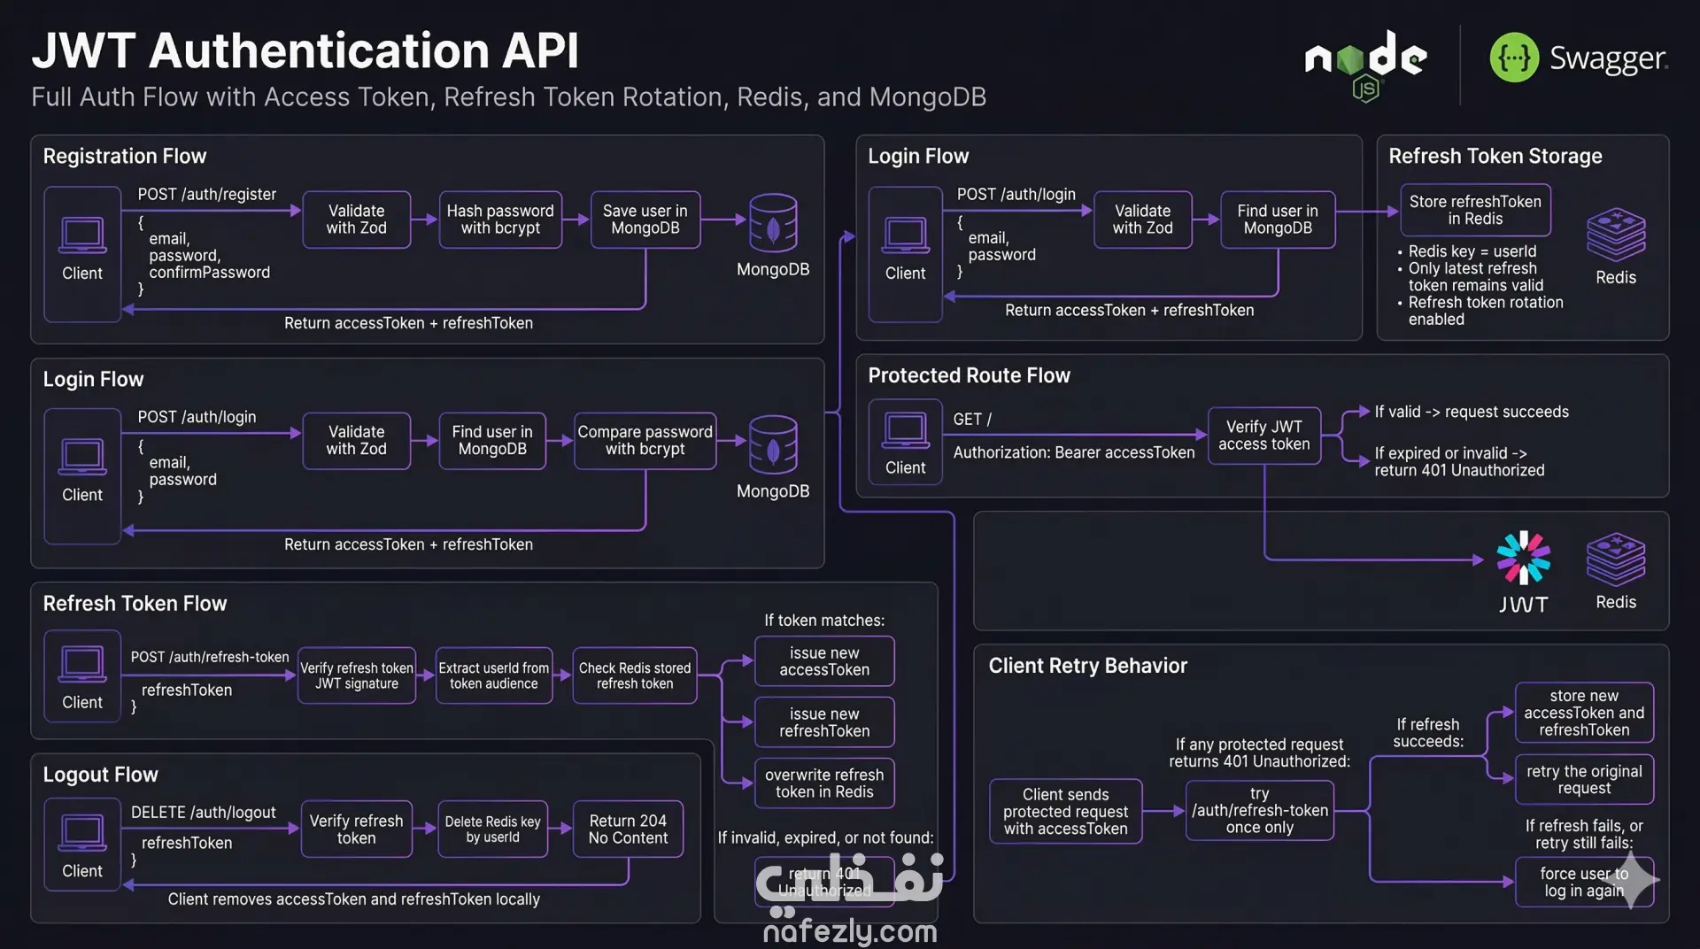Click the Client laptop icon in Protected Route Flow

click(905, 431)
